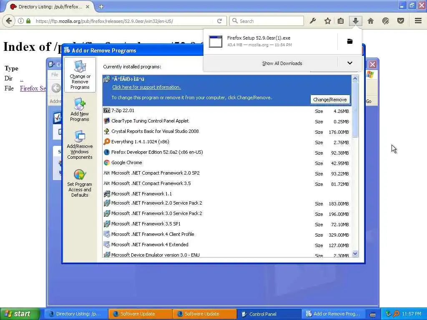Select Microsoft .NET Framework 4 Extended
The height and width of the screenshot is (320, 427).
pyautogui.click(x=227, y=245)
